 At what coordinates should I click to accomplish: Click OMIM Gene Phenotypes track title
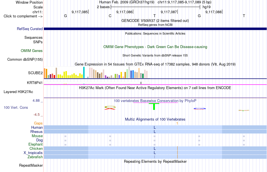[155, 47]
